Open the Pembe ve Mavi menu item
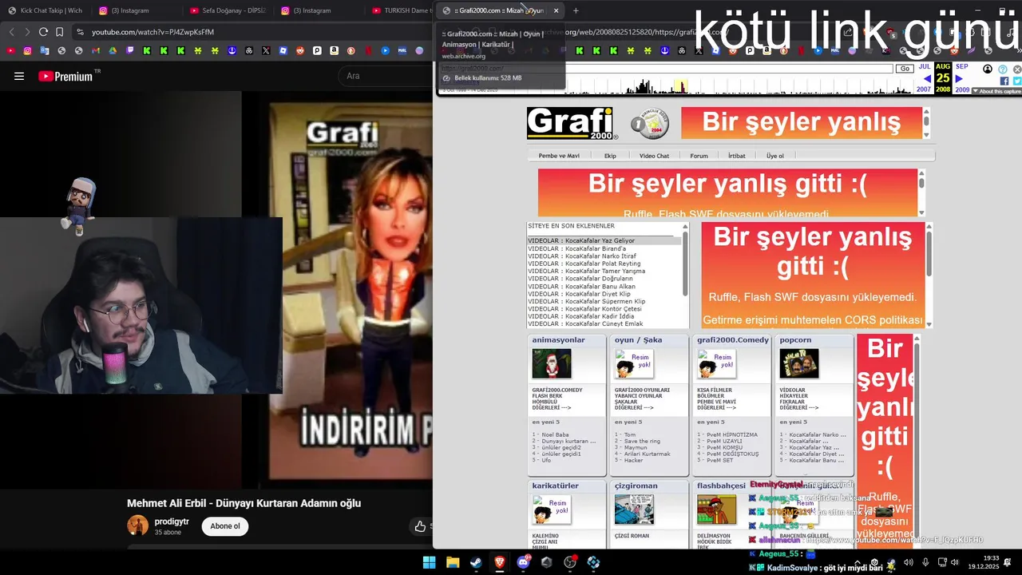1022x575 pixels. [559, 156]
